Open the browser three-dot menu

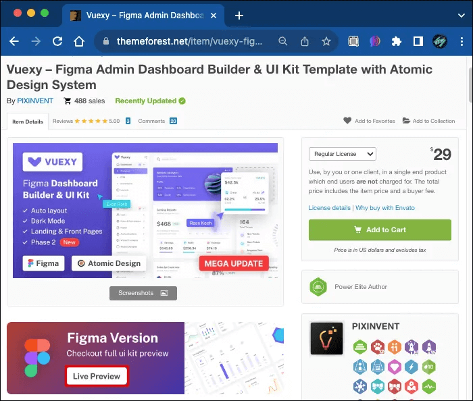pos(462,41)
